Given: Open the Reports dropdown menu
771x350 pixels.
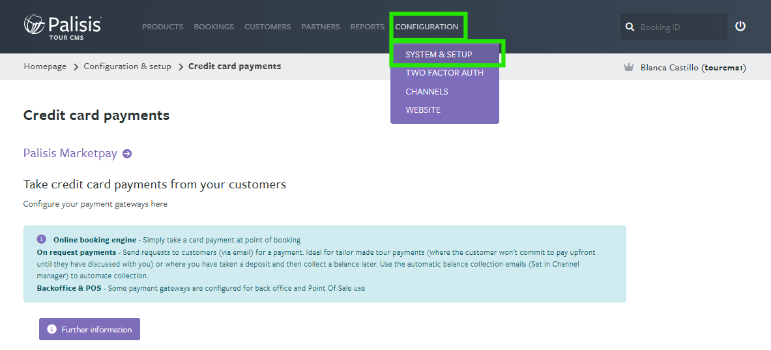Looking at the screenshot, I should 368,27.
